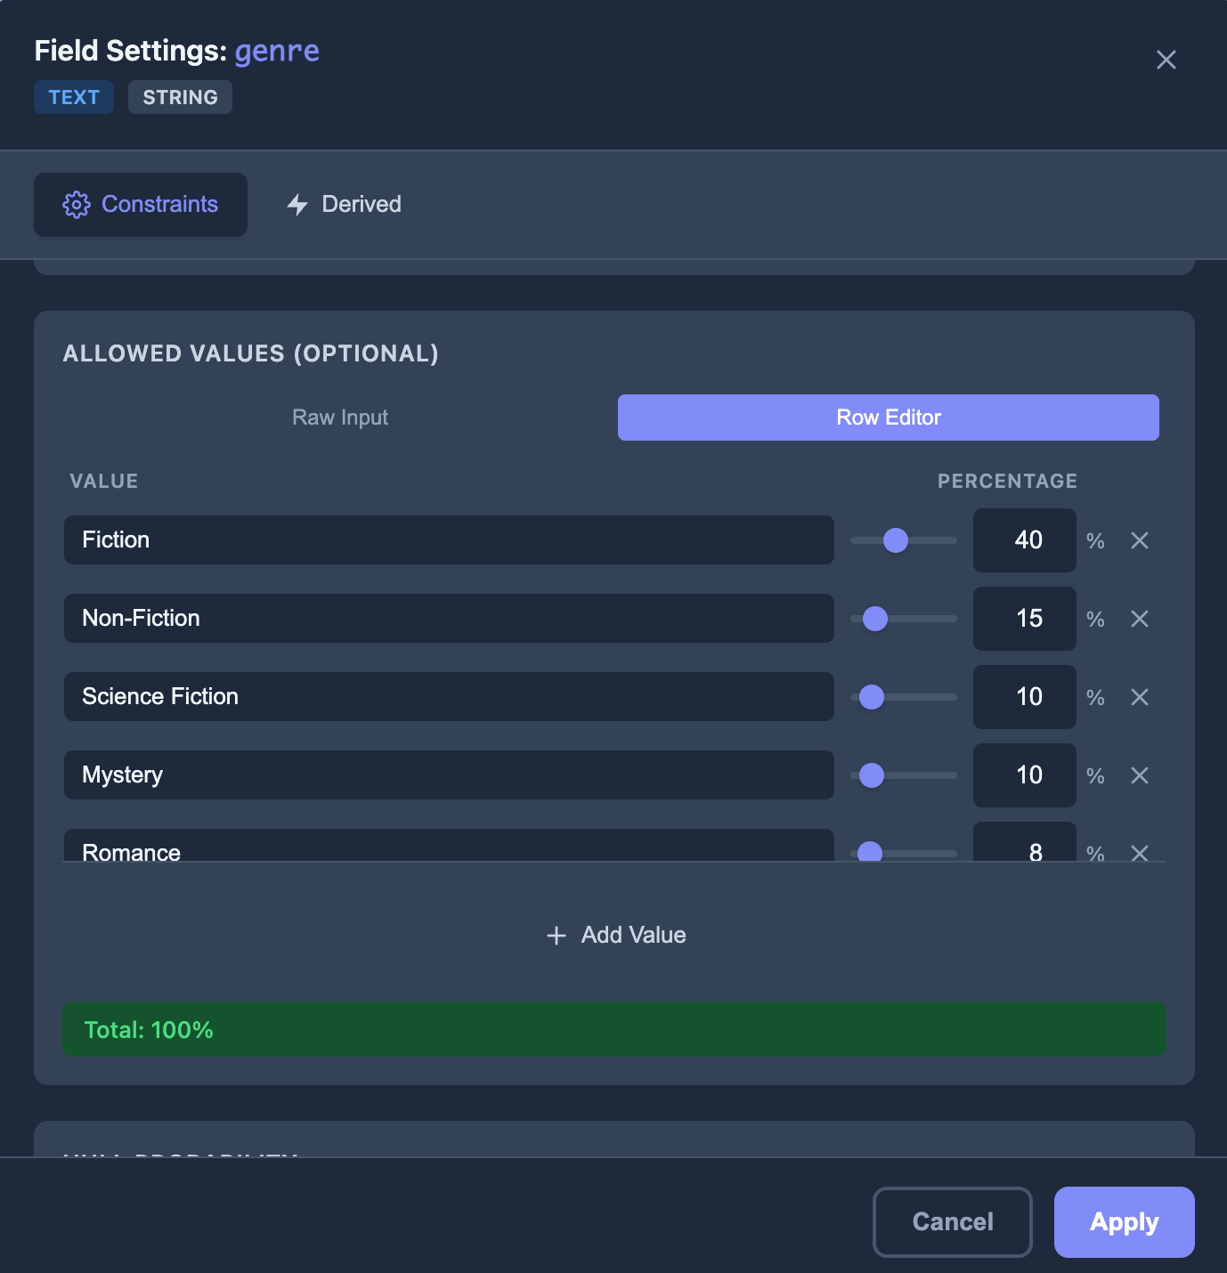The image size is (1227, 1273).
Task: Click the Mystery percentage slider handle
Action: pos(871,775)
